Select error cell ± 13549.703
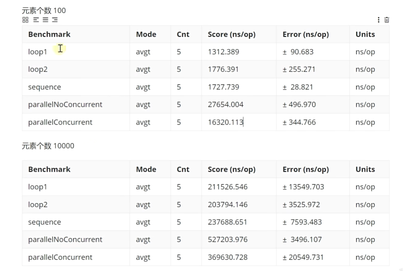Screen dimensions: 404x271 tap(303, 187)
